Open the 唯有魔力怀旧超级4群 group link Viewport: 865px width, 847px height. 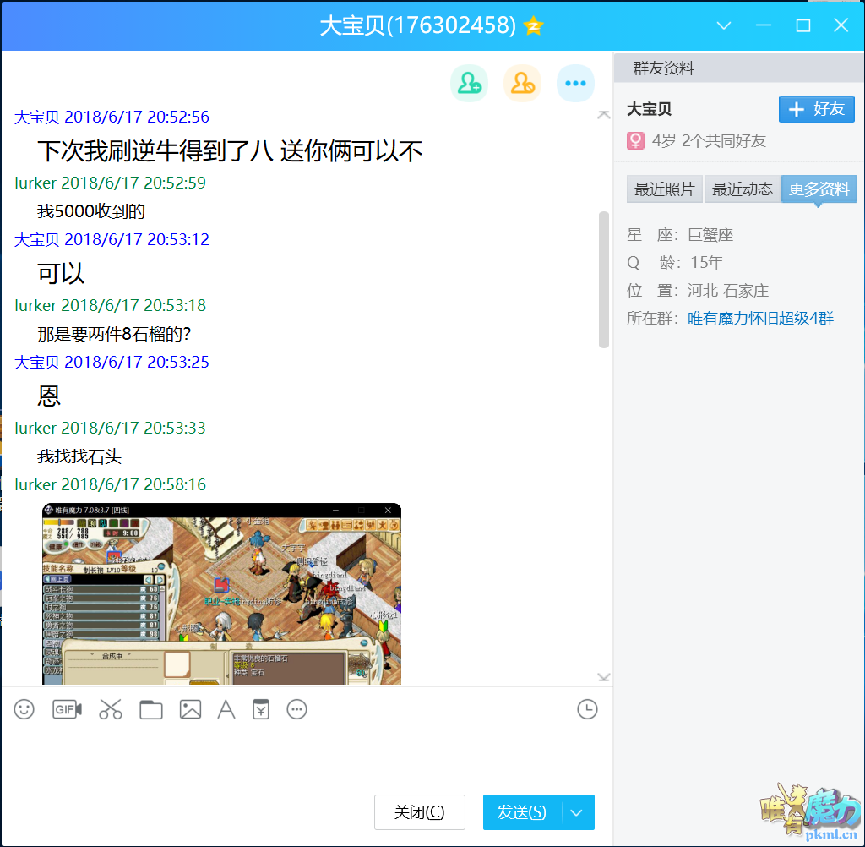[760, 319]
